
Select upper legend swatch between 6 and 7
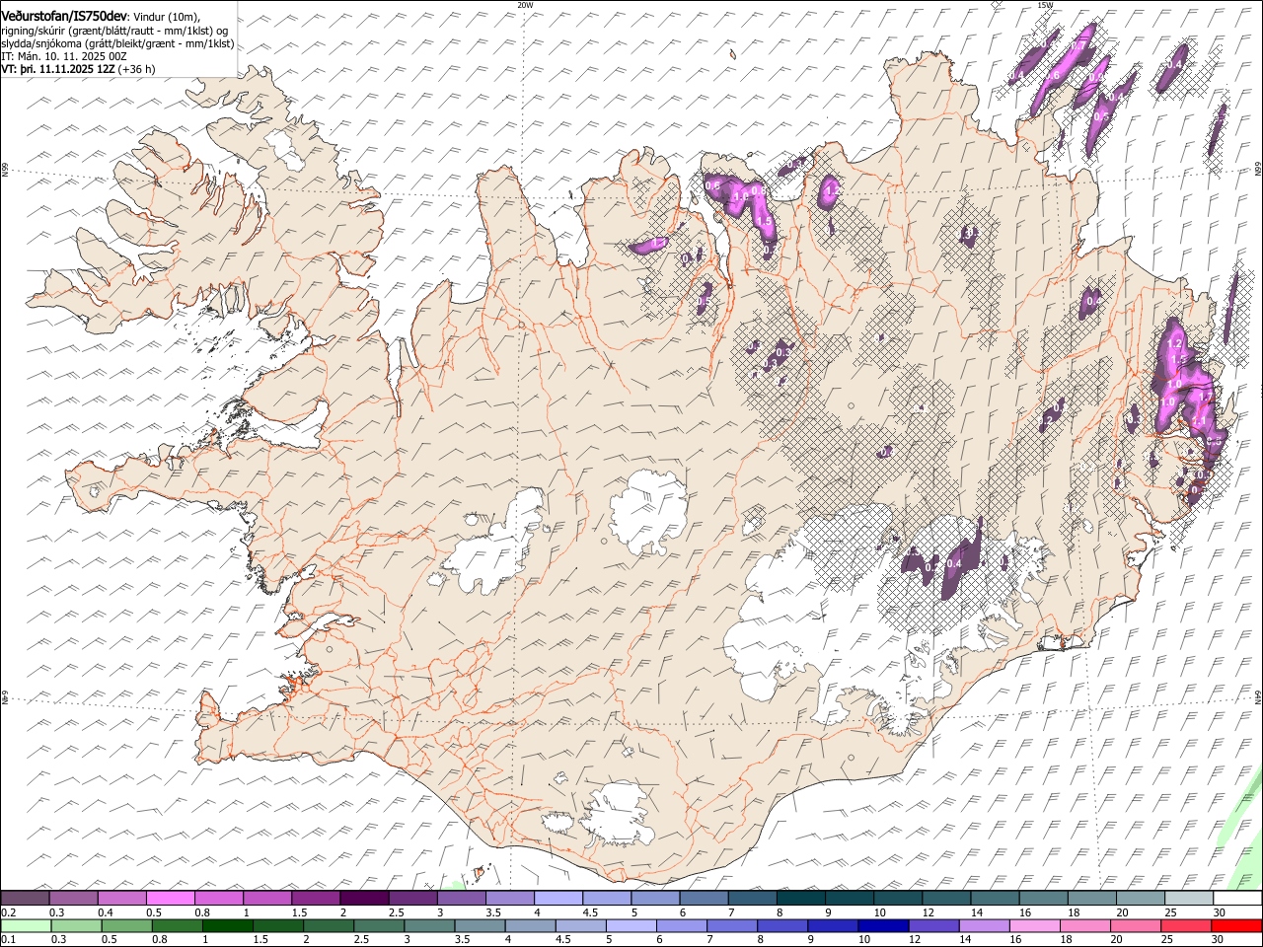(x=704, y=898)
